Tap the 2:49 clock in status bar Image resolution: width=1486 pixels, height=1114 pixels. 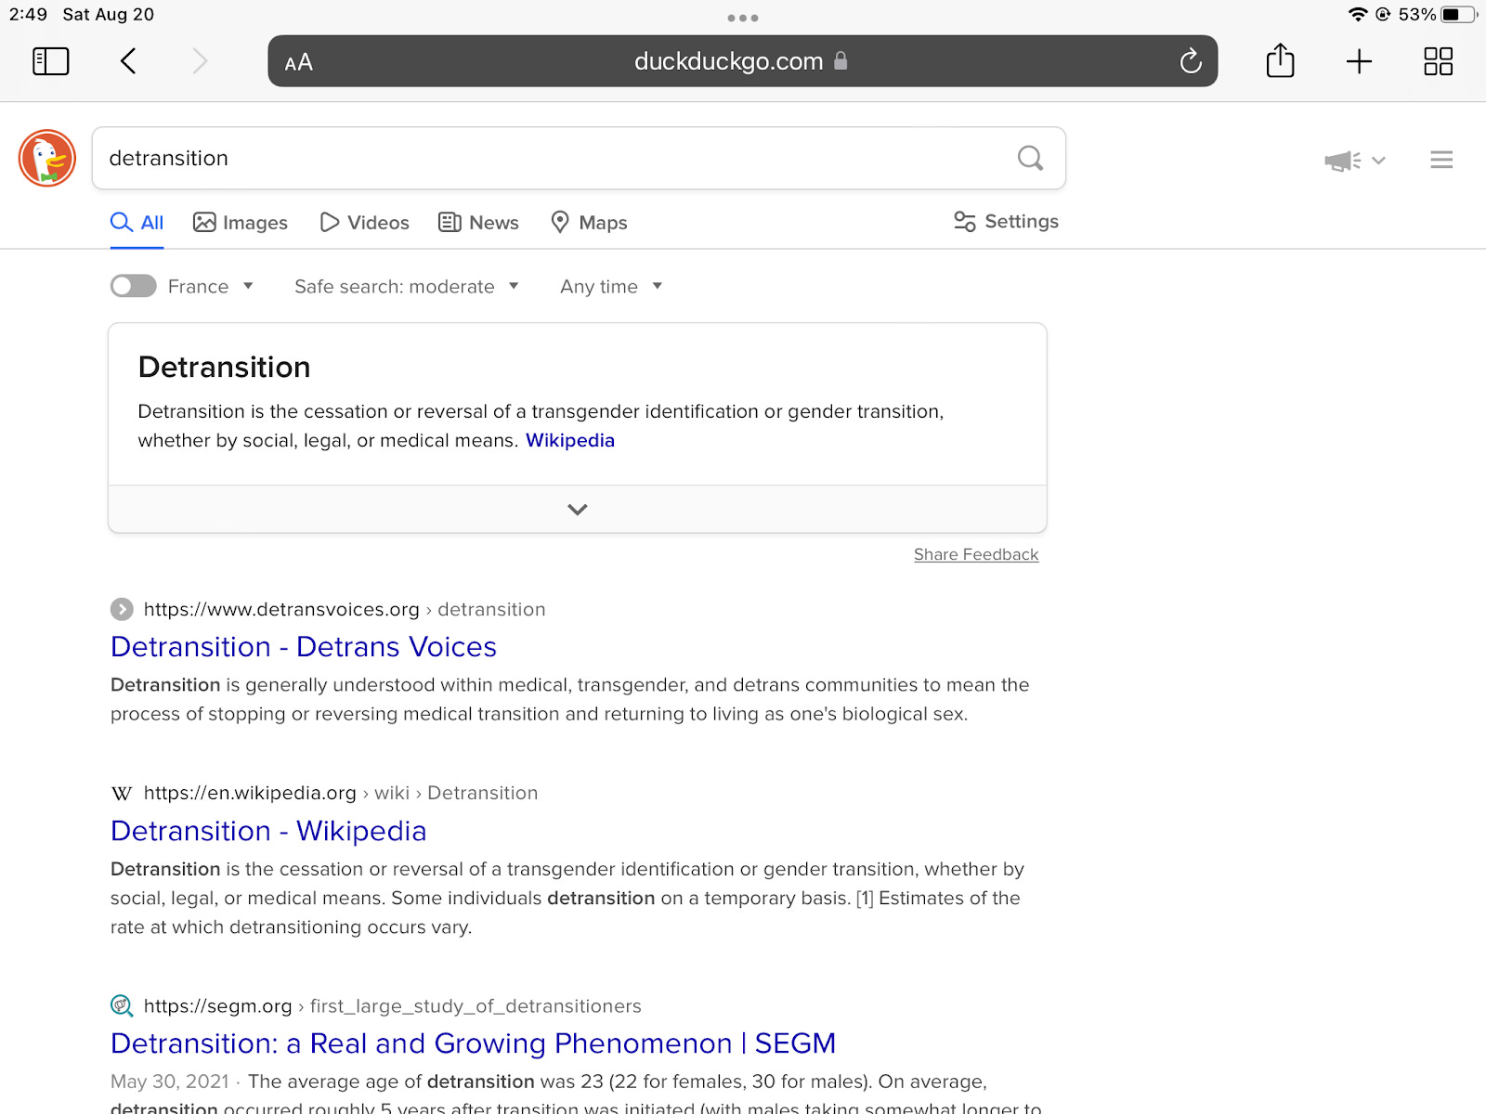28,14
